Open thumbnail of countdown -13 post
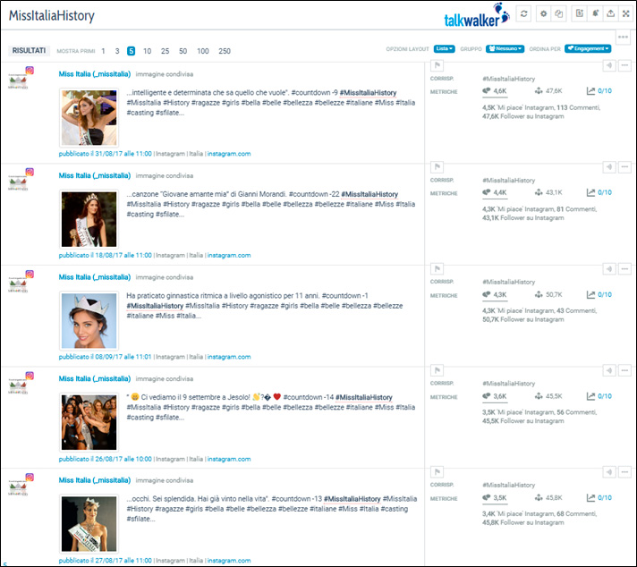Viewport: 637px width, 567px height. [x=89, y=524]
